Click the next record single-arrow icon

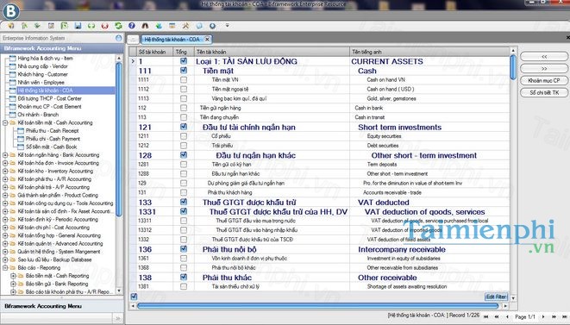point(543,317)
